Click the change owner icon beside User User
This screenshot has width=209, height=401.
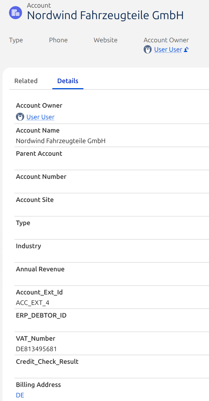tap(186, 49)
